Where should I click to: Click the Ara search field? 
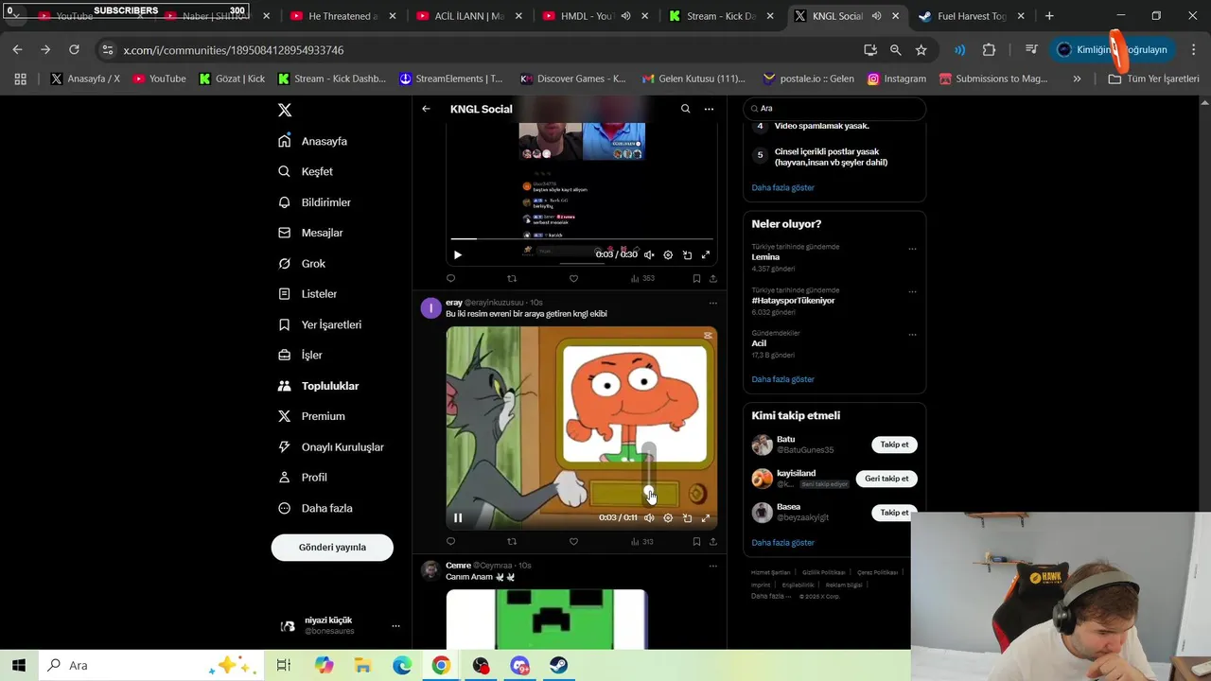point(834,108)
